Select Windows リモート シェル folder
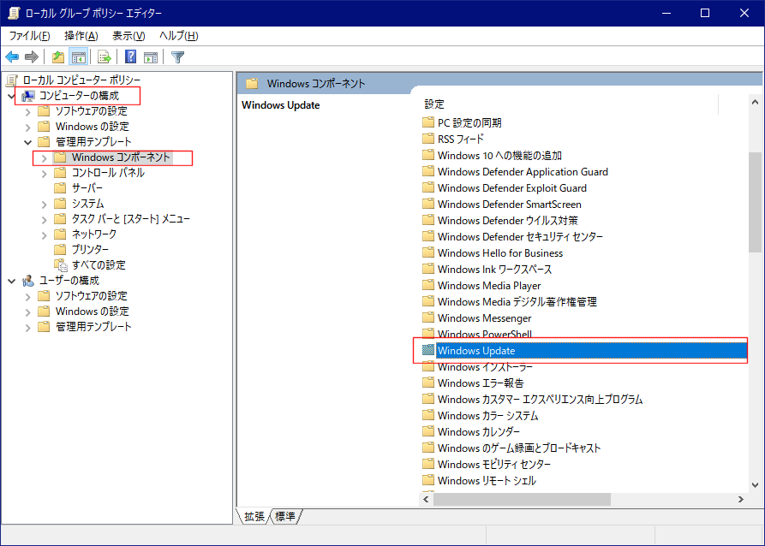Screen dimensions: 765x546 (487, 480)
